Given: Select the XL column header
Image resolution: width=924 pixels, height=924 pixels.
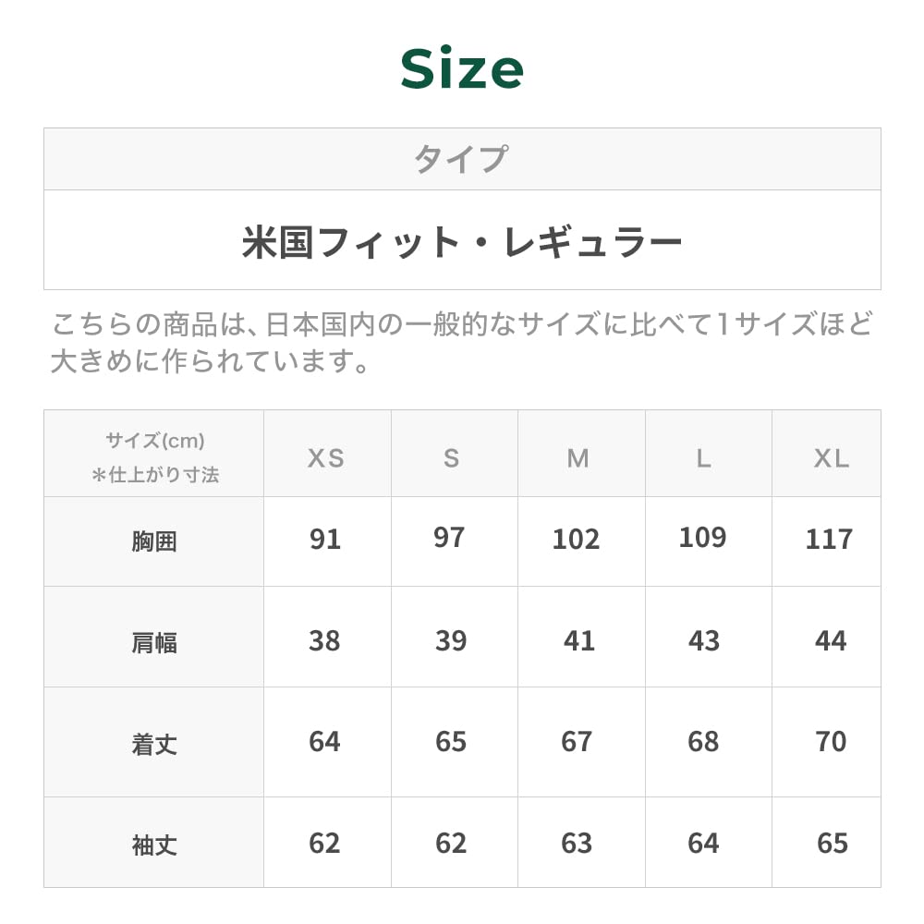Looking at the screenshot, I should pos(831,458).
